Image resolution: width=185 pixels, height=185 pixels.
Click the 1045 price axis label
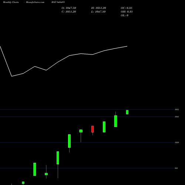177,117
